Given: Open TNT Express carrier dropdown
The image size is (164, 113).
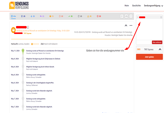Looking at the screenshot, I should [149, 49].
